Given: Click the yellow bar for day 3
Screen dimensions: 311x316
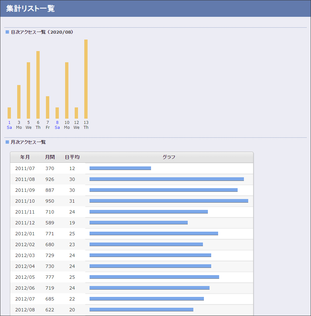Looking at the screenshot, I should pyautogui.click(x=19, y=102).
